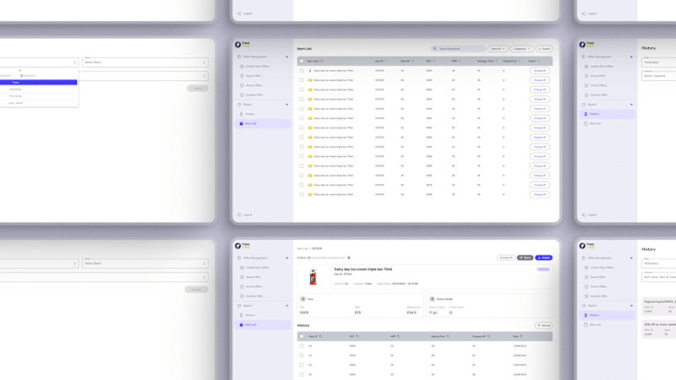Click the Export button on Item List screen
This screenshot has width=676, height=380.
tap(544, 49)
